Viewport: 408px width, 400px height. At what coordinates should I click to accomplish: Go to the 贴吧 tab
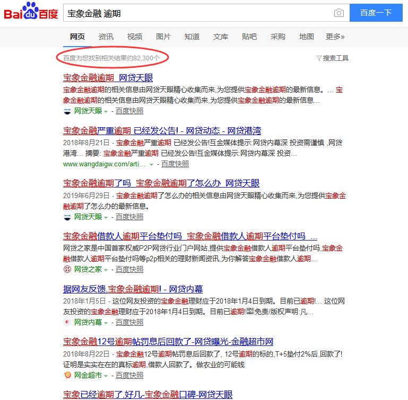[x=249, y=37]
